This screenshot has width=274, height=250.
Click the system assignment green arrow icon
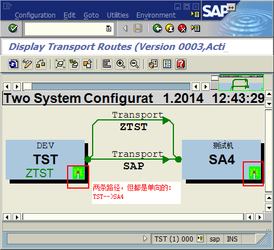point(74,64)
